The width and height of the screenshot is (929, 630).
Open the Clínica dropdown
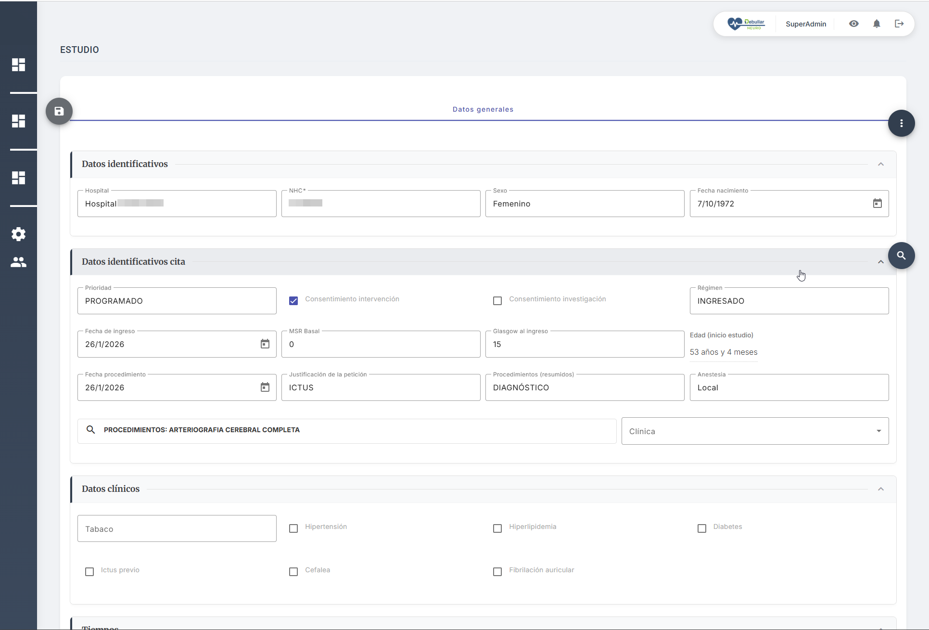pos(754,431)
